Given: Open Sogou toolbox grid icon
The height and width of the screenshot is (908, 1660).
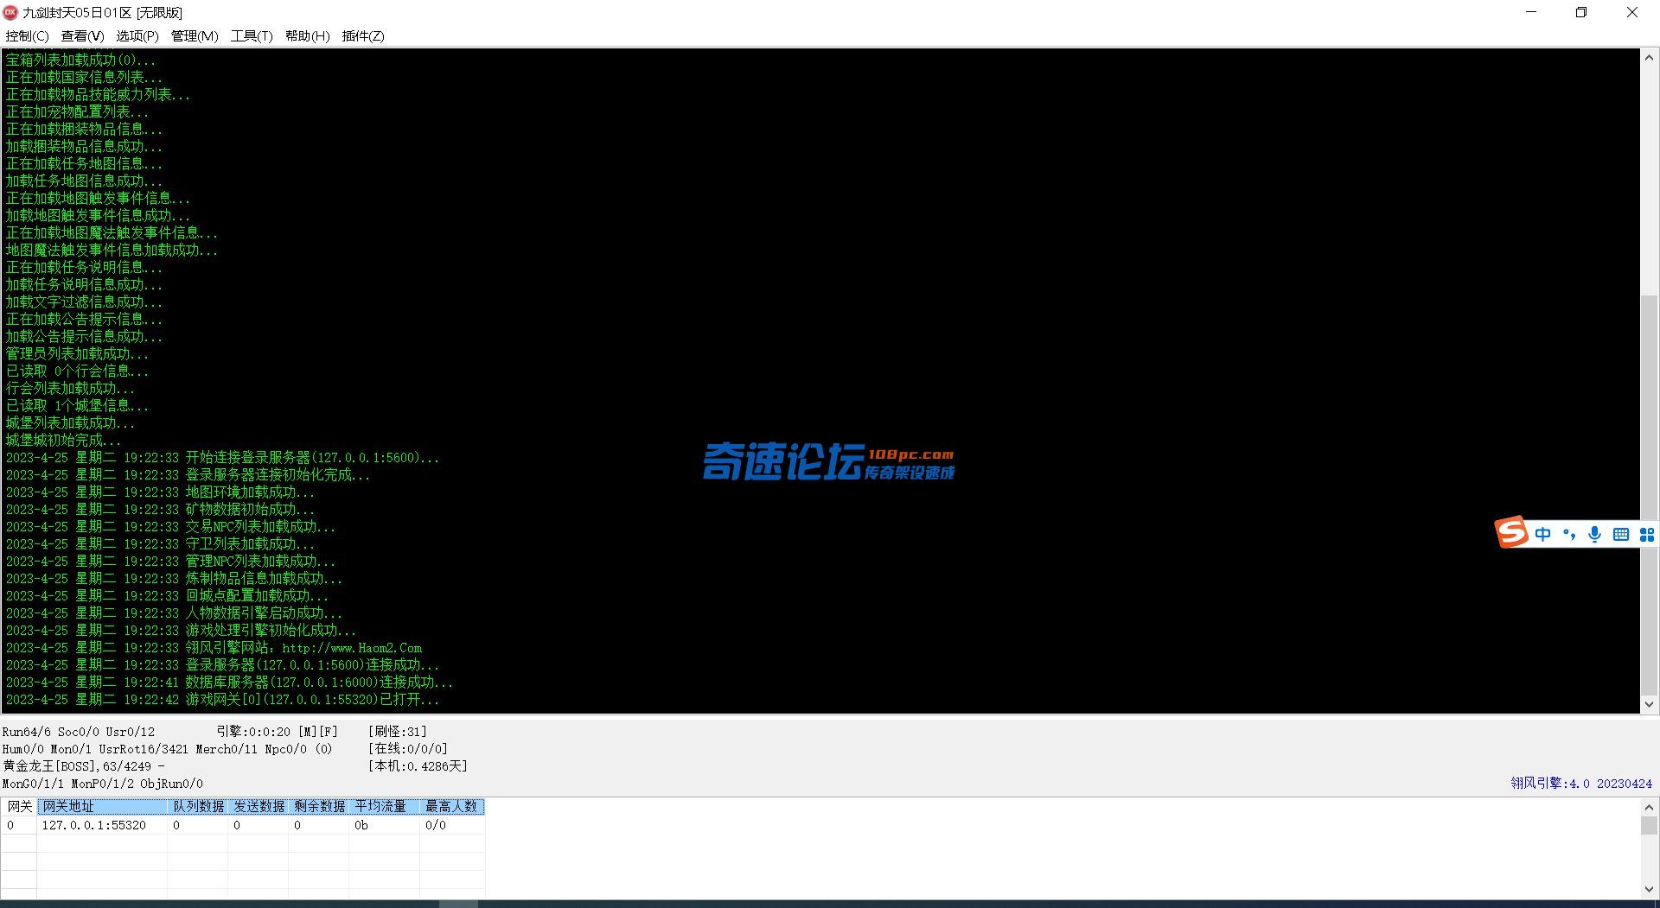Looking at the screenshot, I should point(1647,535).
